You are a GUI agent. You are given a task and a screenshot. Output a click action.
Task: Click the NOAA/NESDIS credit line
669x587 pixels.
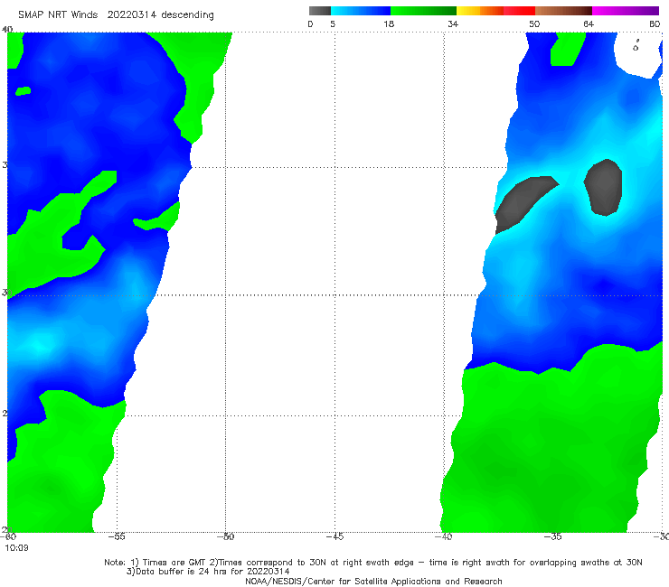click(373, 581)
